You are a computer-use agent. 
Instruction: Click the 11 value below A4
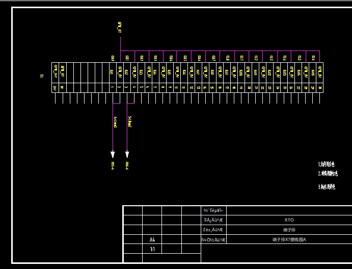pyautogui.click(x=152, y=249)
